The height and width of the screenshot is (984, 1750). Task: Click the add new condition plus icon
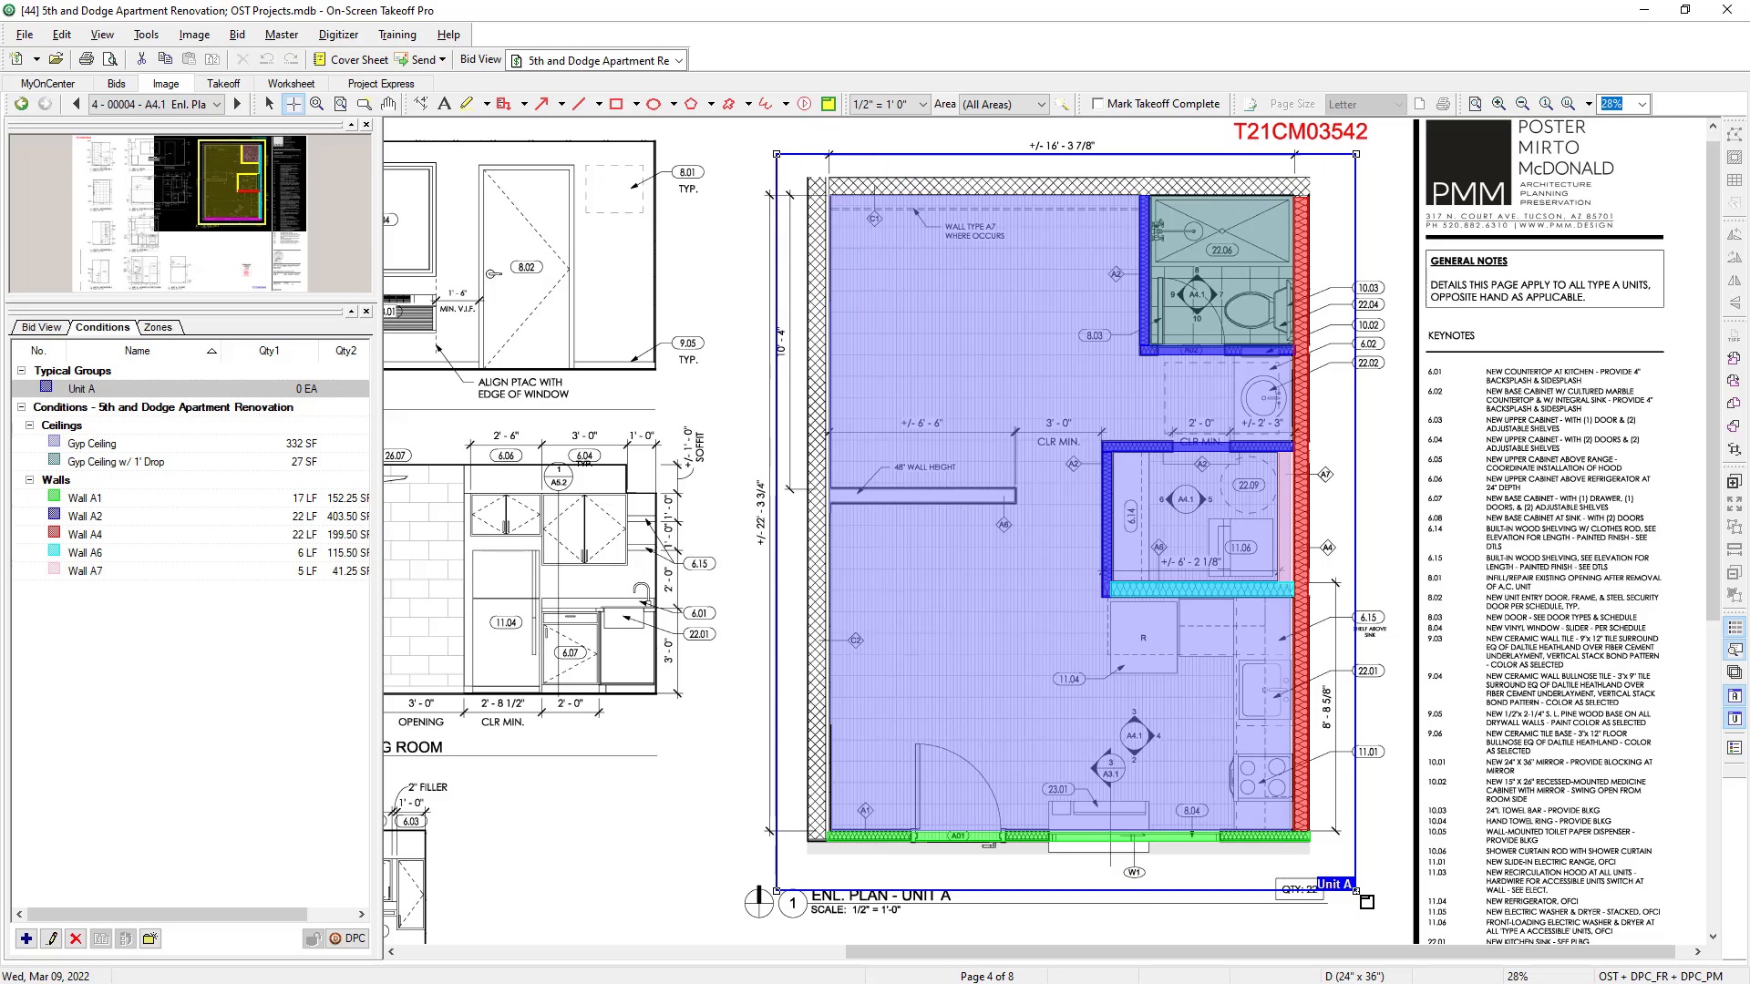click(26, 938)
